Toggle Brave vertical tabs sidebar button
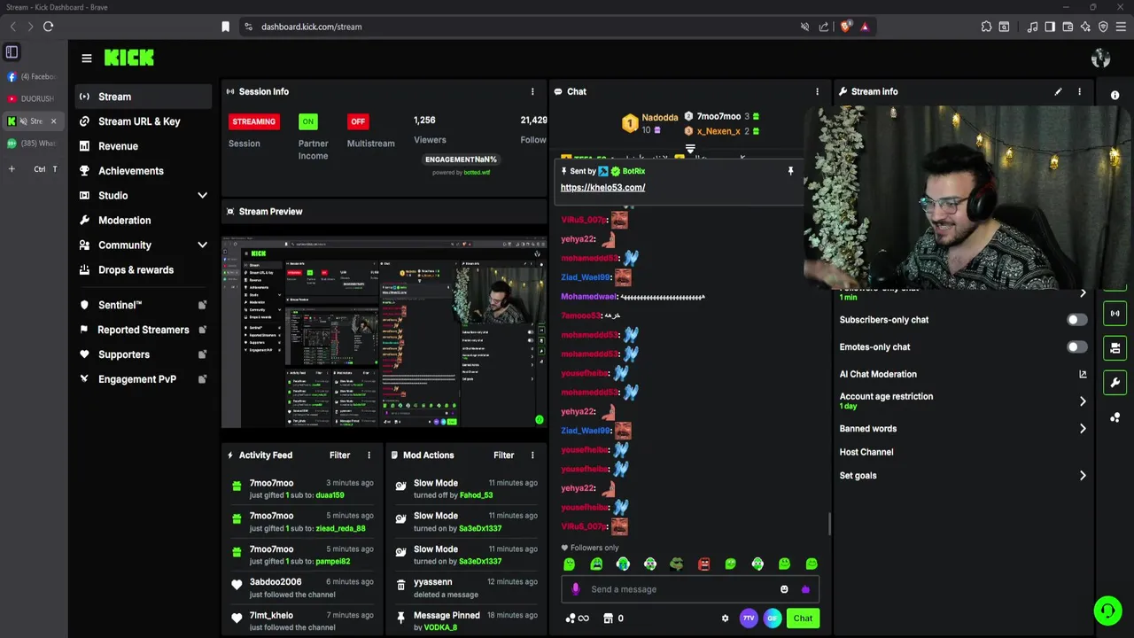The width and height of the screenshot is (1134, 638). (12, 52)
